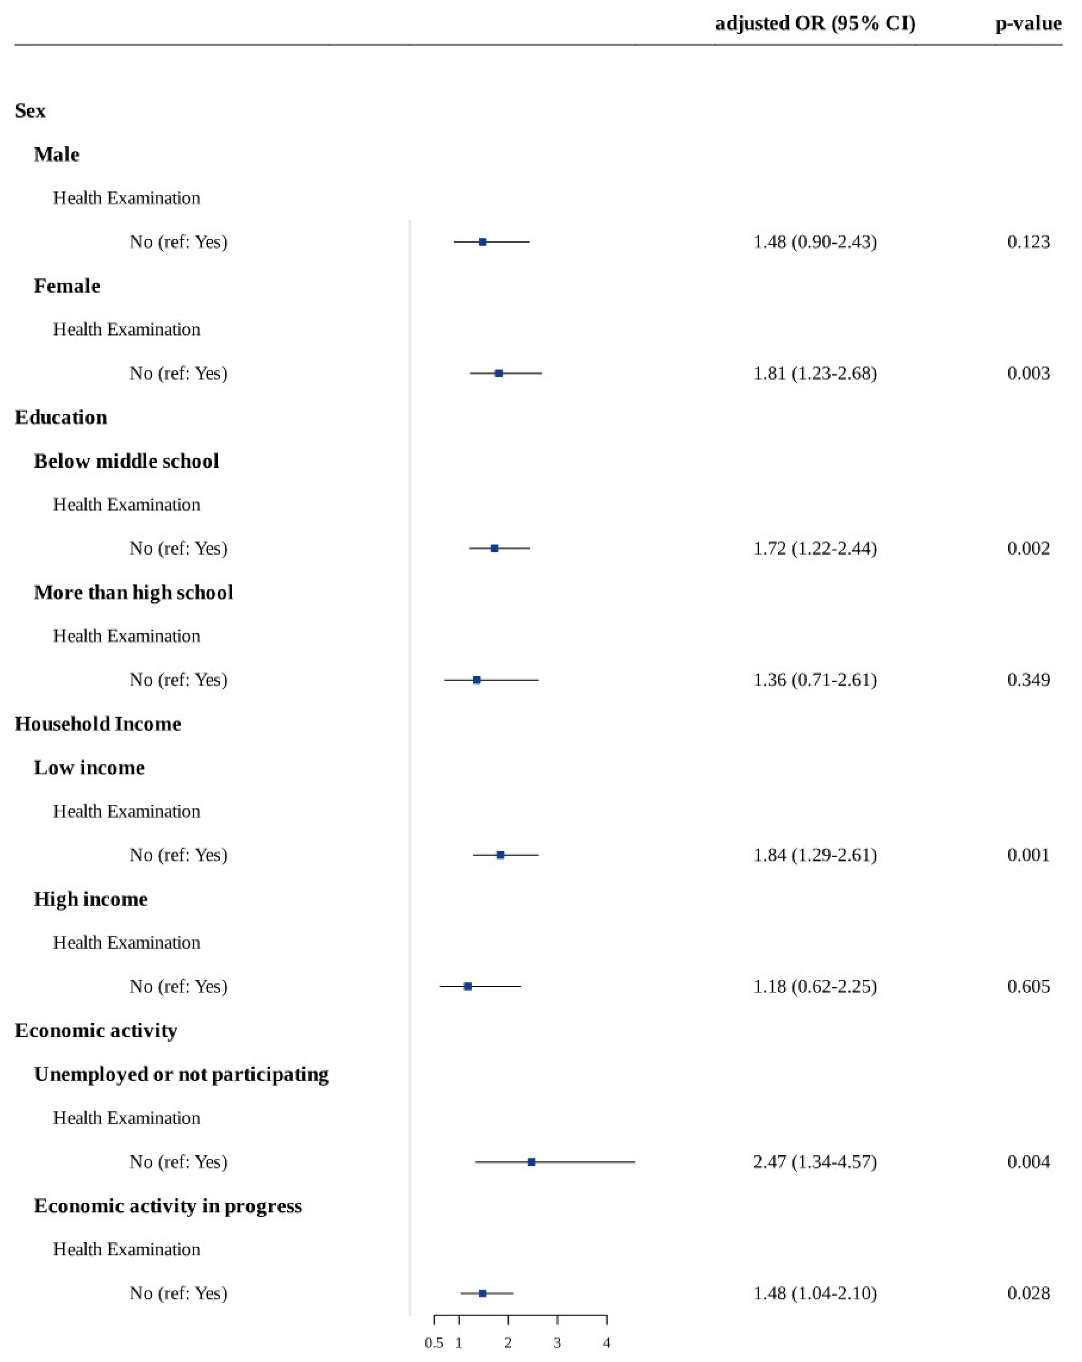Click the axis tick label 0.5
The image size is (1082, 1362).
point(434,1344)
